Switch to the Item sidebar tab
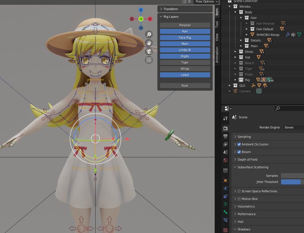 pyautogui.click(x=217, y=12)
